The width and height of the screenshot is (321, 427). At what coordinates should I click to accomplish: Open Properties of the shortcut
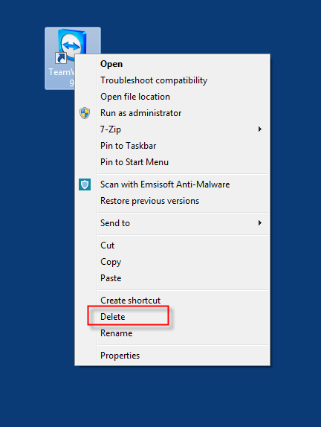click(x=120, y=356)
